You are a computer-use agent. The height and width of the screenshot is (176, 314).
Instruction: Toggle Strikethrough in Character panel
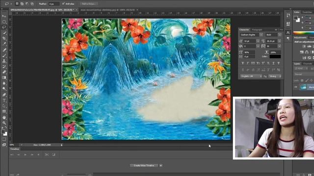click(x=279, y=63)
